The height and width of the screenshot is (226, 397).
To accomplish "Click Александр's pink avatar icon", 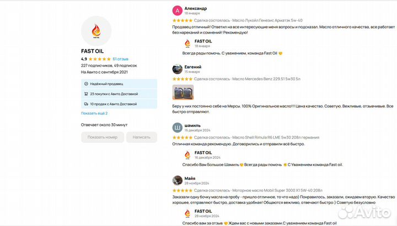I will tap(177, 11).
